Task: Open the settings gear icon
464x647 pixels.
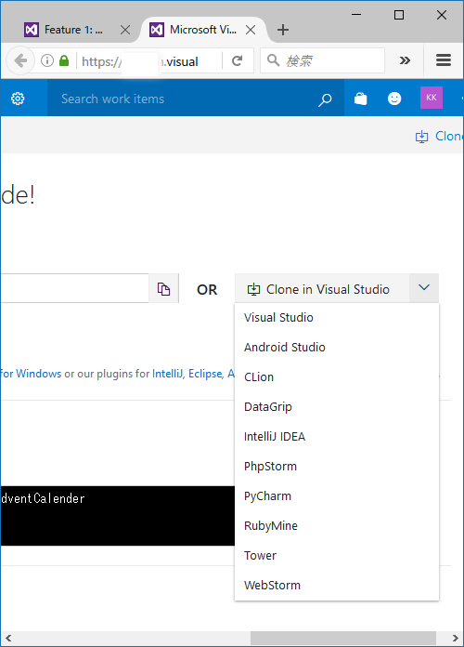Action: (x=18, y=99)
